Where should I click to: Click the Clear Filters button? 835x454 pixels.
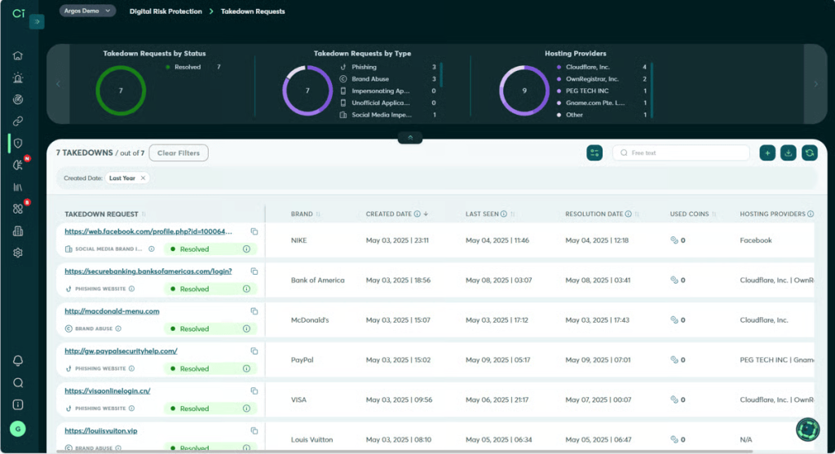(x=179, y=152)
